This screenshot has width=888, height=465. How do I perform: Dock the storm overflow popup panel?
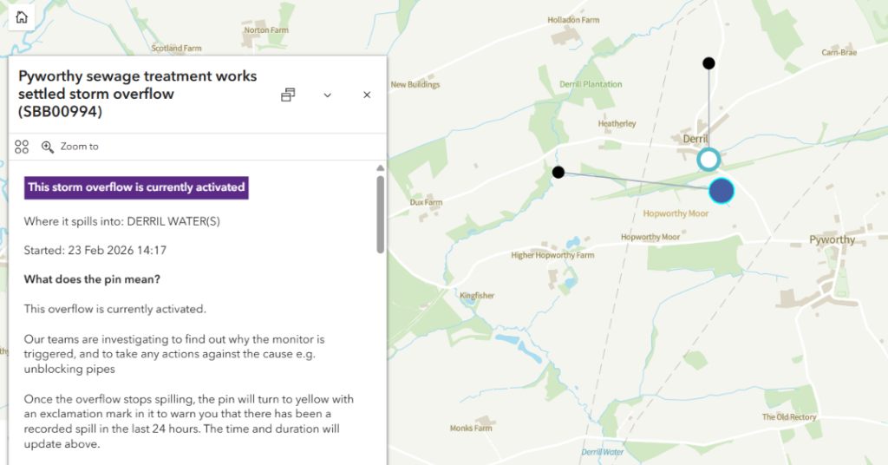tap(289, 95)
